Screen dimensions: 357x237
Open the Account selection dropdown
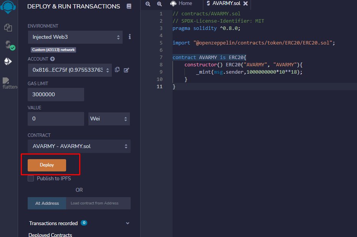tap(70, 70)
